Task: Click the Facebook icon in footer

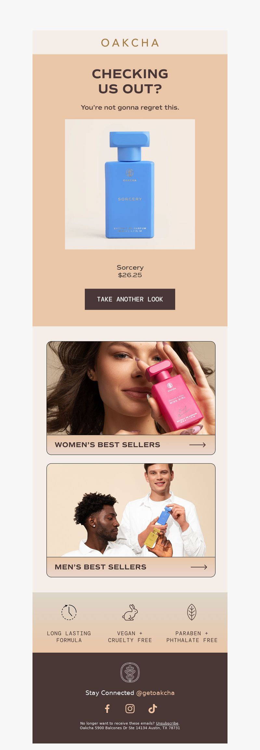Action: pyautogui.click(x=107, y=709)
